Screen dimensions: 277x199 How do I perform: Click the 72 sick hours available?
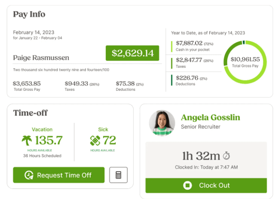point(109,140)
